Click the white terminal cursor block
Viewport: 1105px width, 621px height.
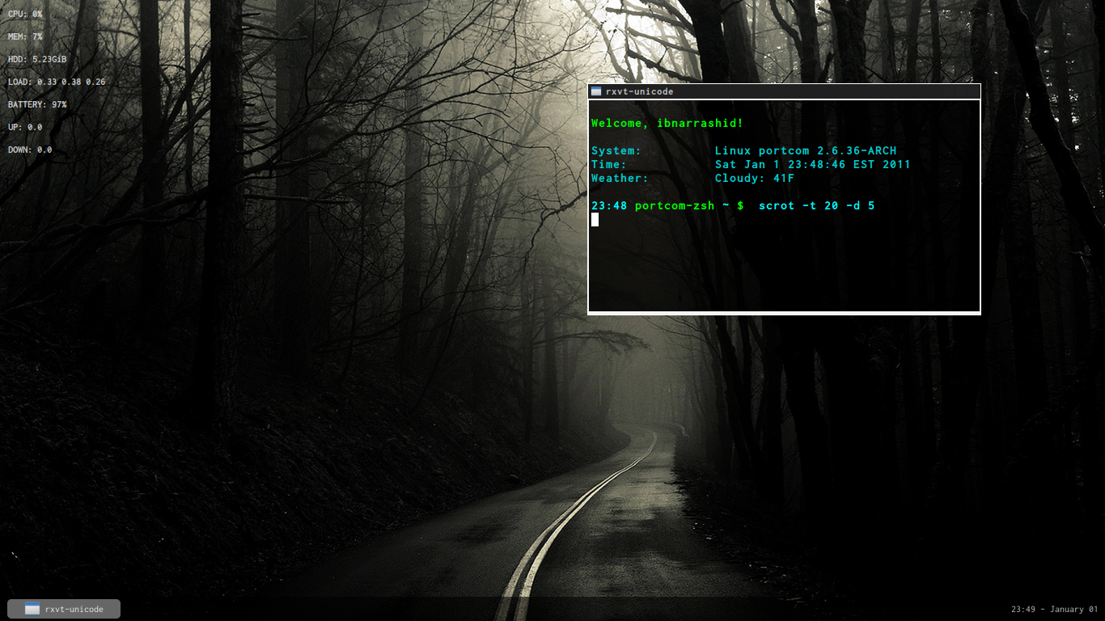595,219
